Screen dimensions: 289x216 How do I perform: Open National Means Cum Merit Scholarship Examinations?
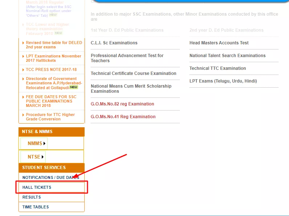(x=131, y=89)
